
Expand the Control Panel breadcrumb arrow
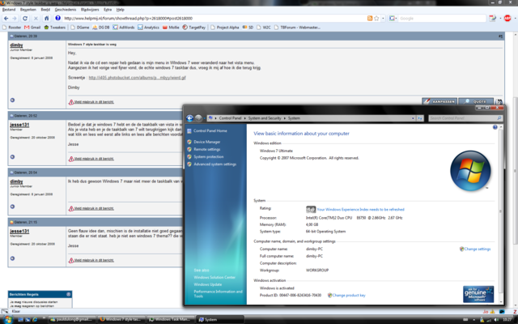(244, 118)
